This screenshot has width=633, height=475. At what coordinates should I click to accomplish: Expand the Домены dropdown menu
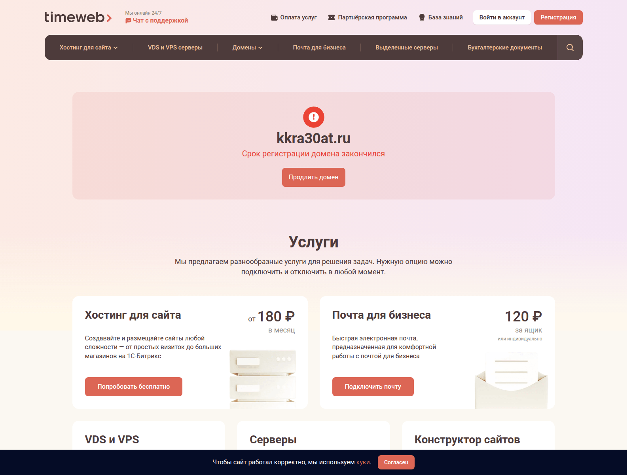click(247, 47)
